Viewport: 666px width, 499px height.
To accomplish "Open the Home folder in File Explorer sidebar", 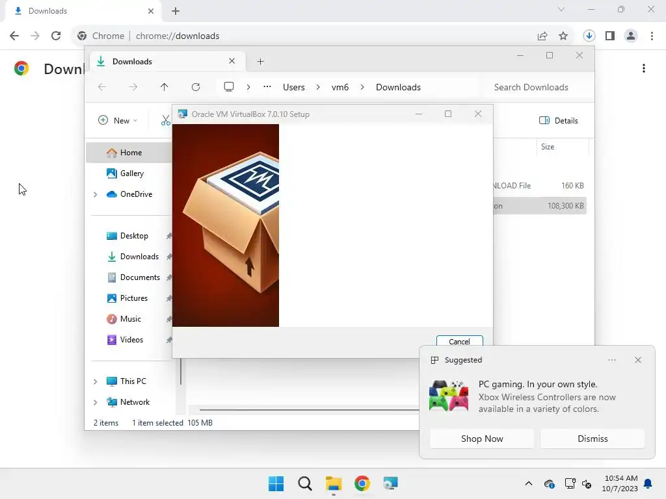I will pos(129,152).
